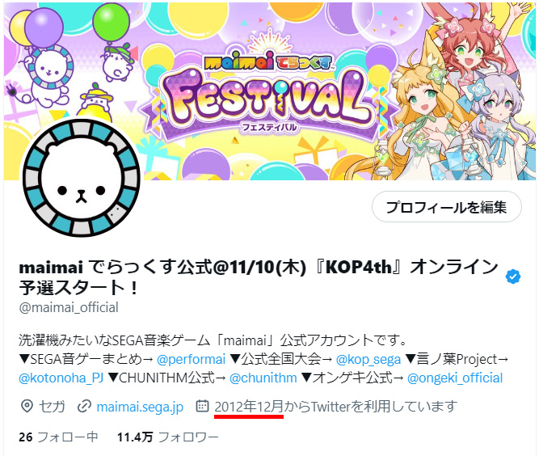Click the @maimai_official handle text
This screenshot has height=456, width=539.
coord(69,307)
